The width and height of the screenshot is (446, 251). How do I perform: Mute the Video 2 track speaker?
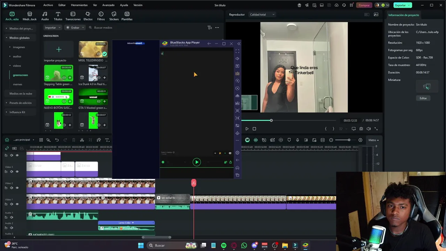pos(11,188)
